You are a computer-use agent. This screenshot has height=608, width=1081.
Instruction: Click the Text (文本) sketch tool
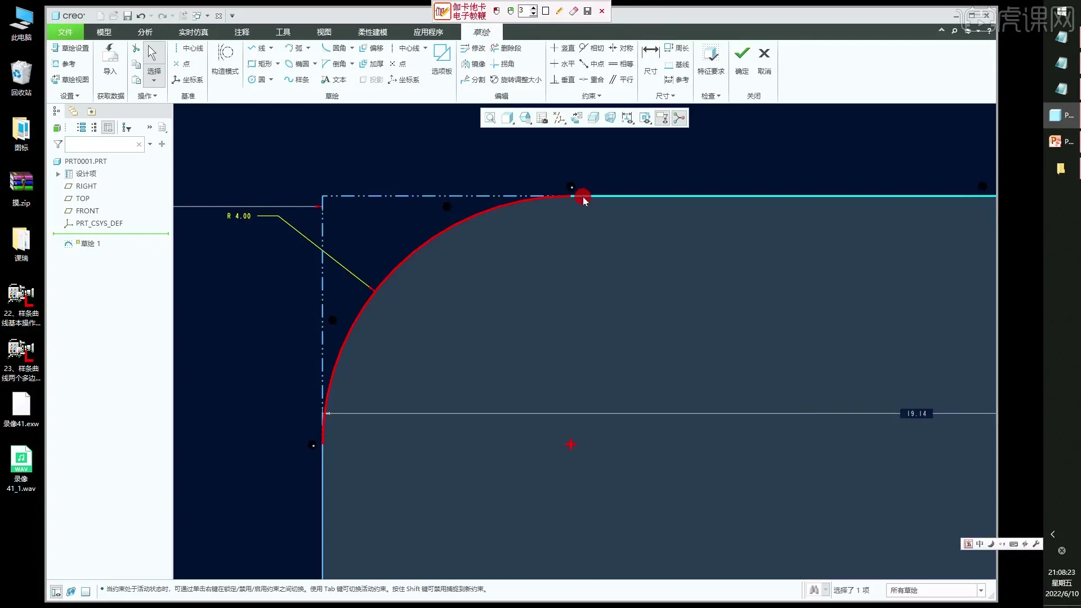334,79
